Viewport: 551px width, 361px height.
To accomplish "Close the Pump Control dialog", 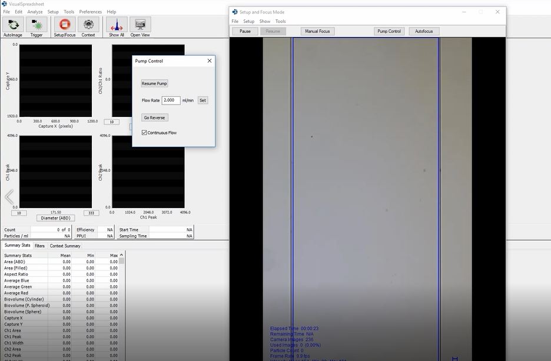I will (210, 61).
